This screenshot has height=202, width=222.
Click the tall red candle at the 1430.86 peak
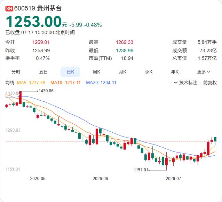[x=20, y=98]
